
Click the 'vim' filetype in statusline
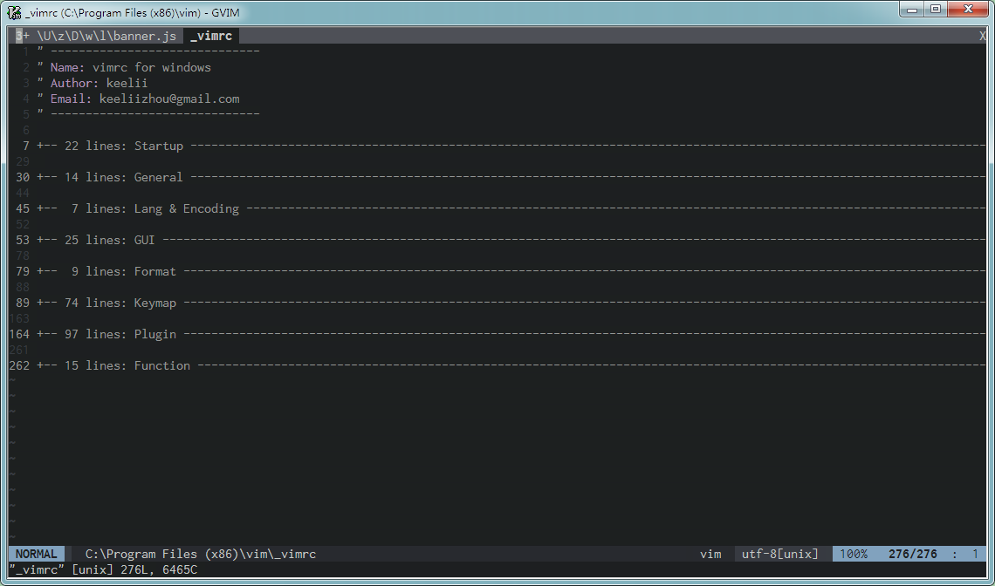point(710,554)
